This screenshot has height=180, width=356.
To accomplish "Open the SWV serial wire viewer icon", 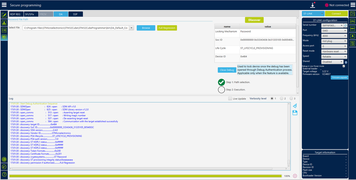I will tap(352, 29).
